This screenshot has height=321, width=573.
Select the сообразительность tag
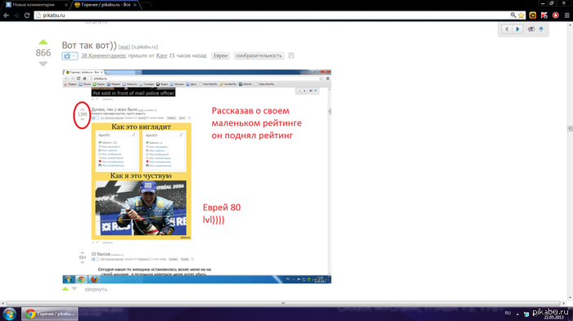(x=259, y=56)
